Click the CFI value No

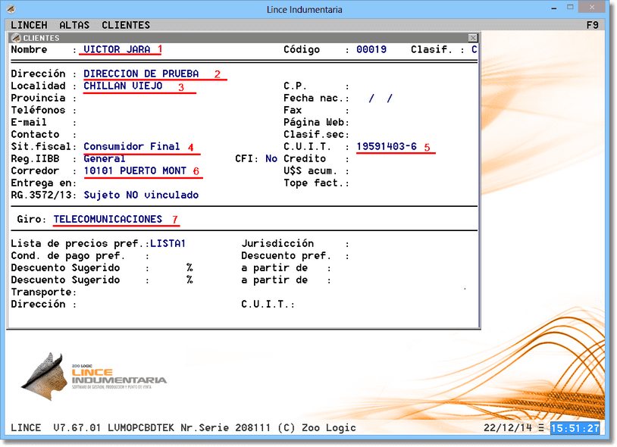point(271,158)
